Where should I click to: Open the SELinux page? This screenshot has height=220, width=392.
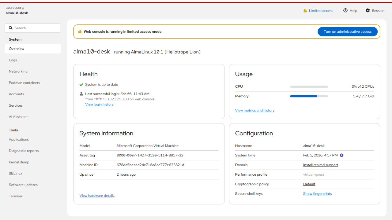[x=33, y=174]
